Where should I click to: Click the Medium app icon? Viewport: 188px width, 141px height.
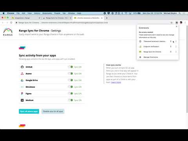[22, 100]
